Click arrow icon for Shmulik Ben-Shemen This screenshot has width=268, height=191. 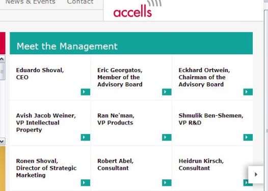pyautogui.click(x=248, y=137)
